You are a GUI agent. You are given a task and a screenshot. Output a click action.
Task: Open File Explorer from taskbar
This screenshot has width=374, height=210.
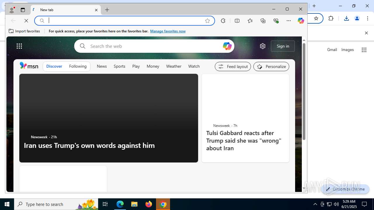pyautogui.click(x=134, y=204)
